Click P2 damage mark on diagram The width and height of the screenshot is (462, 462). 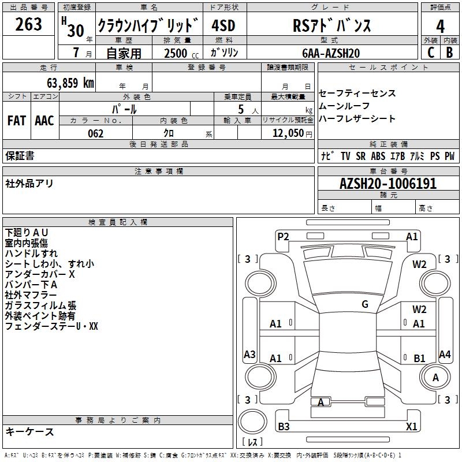[283, 236]
